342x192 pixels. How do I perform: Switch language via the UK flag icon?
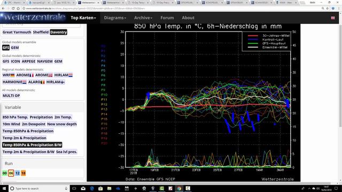click(x=333, y=18)
